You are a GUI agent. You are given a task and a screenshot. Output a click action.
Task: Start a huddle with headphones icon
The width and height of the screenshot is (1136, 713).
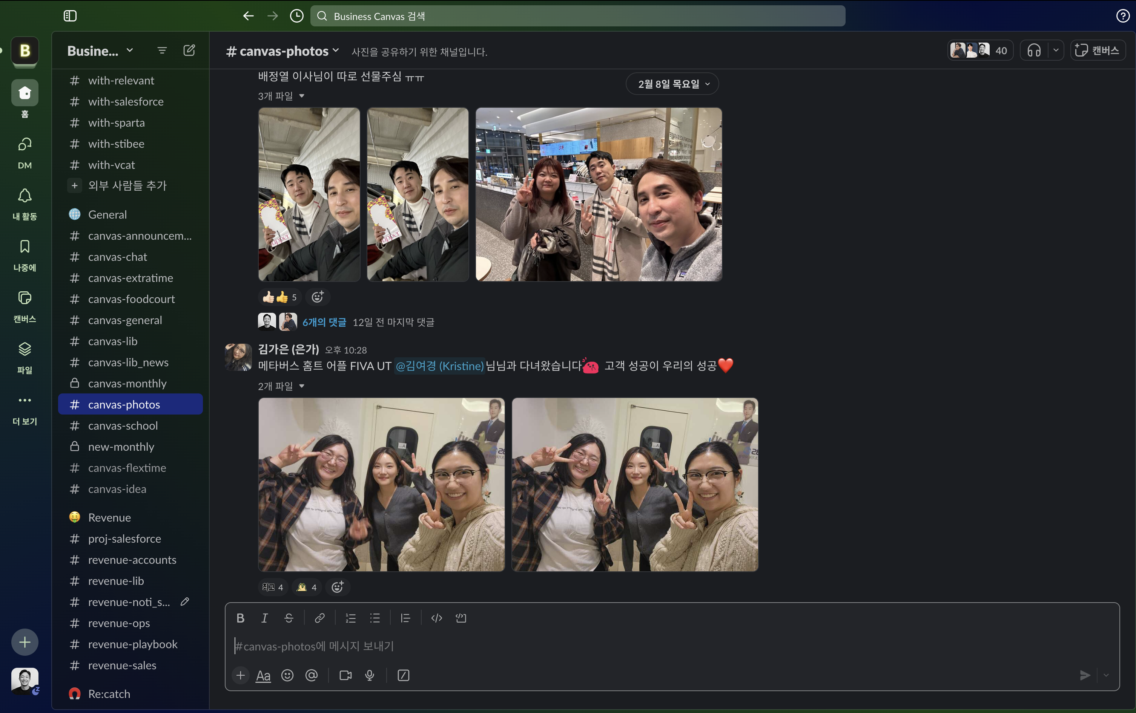coord(1034,50)
